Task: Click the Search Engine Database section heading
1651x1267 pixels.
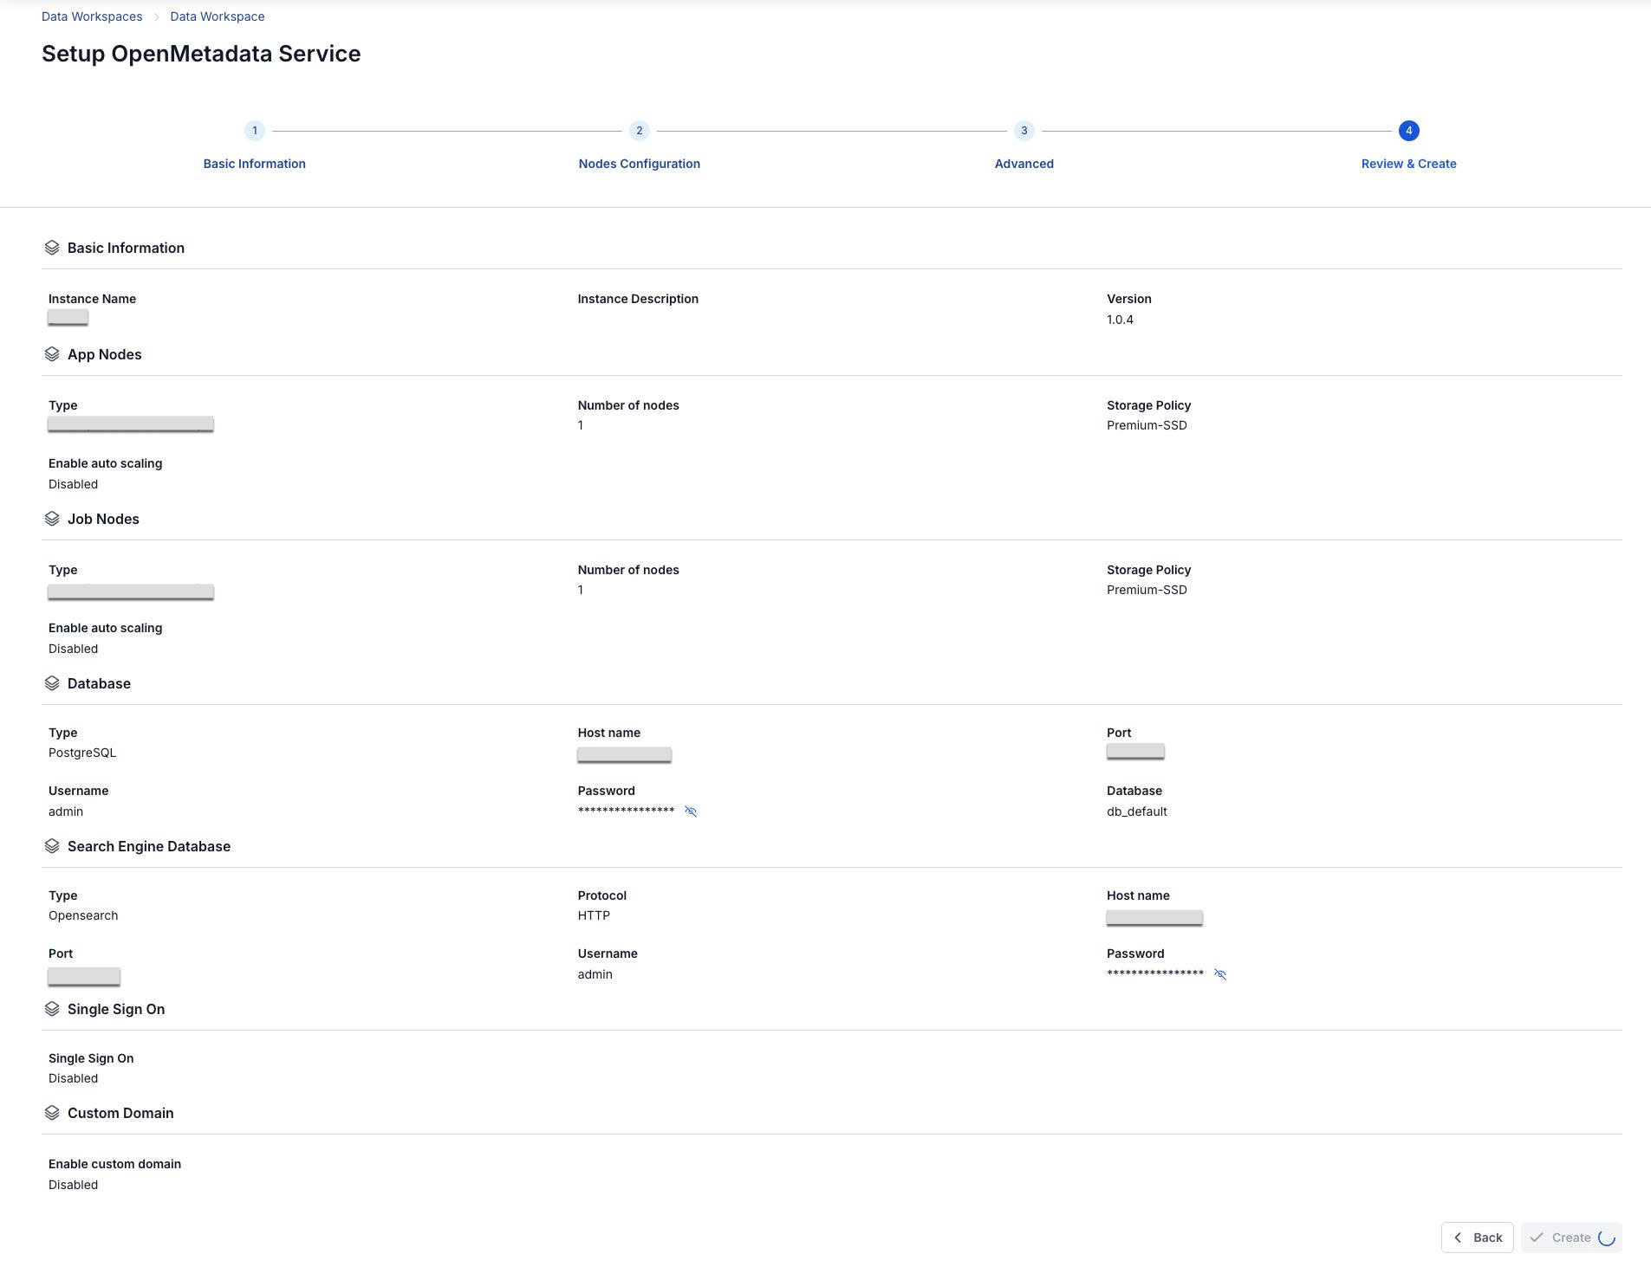Action: (149, 846)
